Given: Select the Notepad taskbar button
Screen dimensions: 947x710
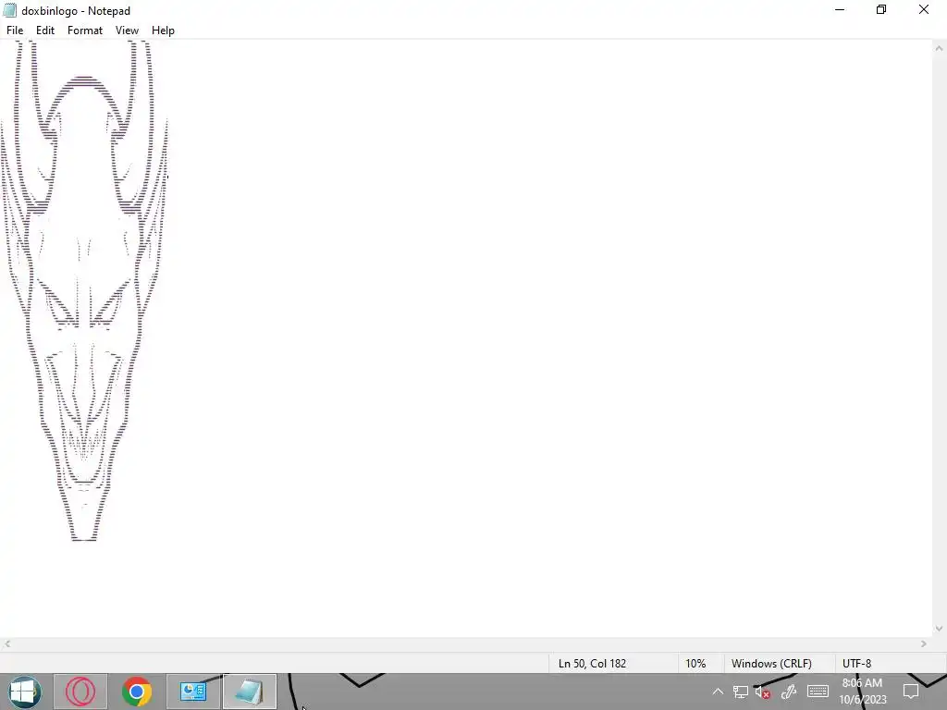Looking at the screenshot, I should point(250,692).
